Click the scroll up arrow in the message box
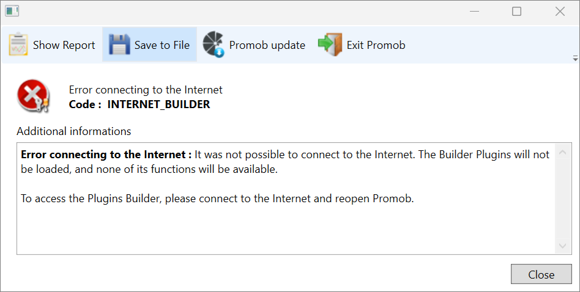Image resolution: width=580 pixels, height=292 pixels. tap(563, 152)
